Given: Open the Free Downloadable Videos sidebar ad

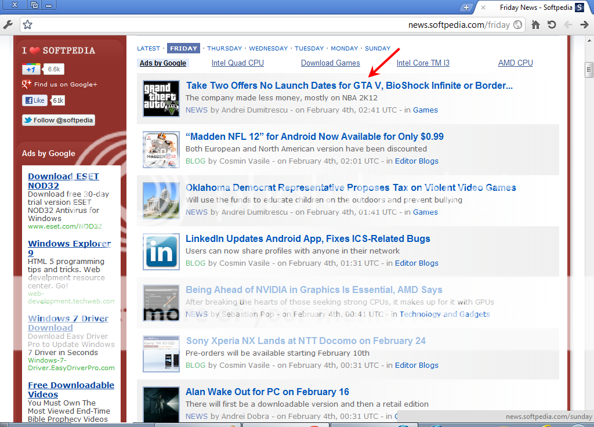Looking at the screenshot, I should click(x=71, y=390).
